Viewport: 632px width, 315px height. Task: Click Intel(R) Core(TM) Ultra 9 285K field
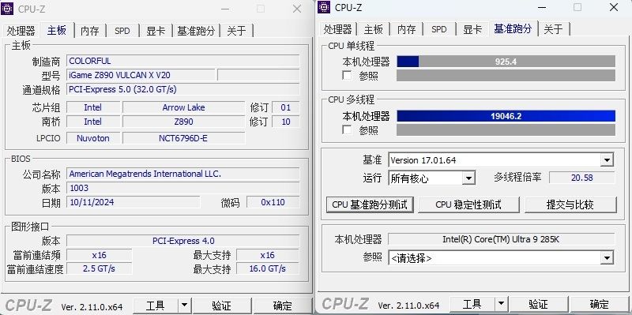point(501,239)
